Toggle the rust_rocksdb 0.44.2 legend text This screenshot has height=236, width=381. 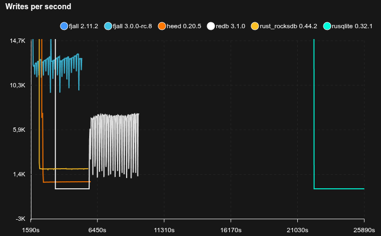pos(288,26)
